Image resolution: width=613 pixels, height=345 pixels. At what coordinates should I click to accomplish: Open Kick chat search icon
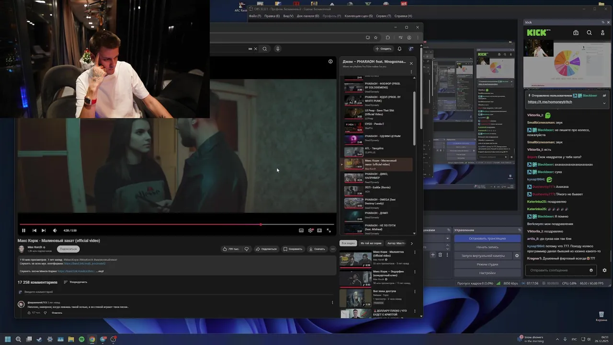coord(589,33)
